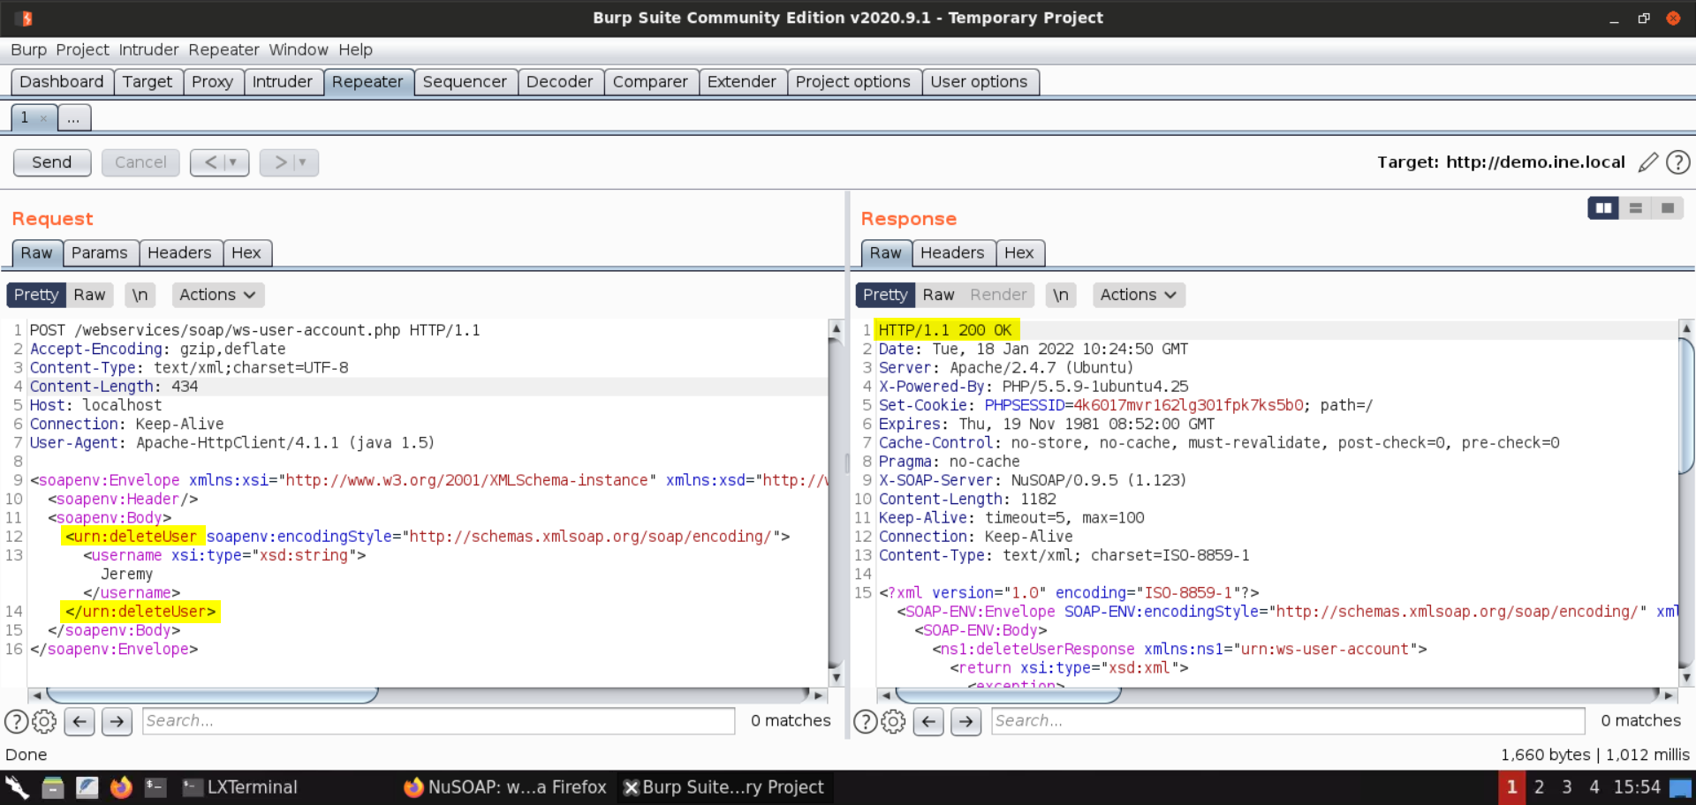Open Repeater help question mark icon
This screenshot has height=805, width=1696.
pyautogui.click(x=1677, y=162)
